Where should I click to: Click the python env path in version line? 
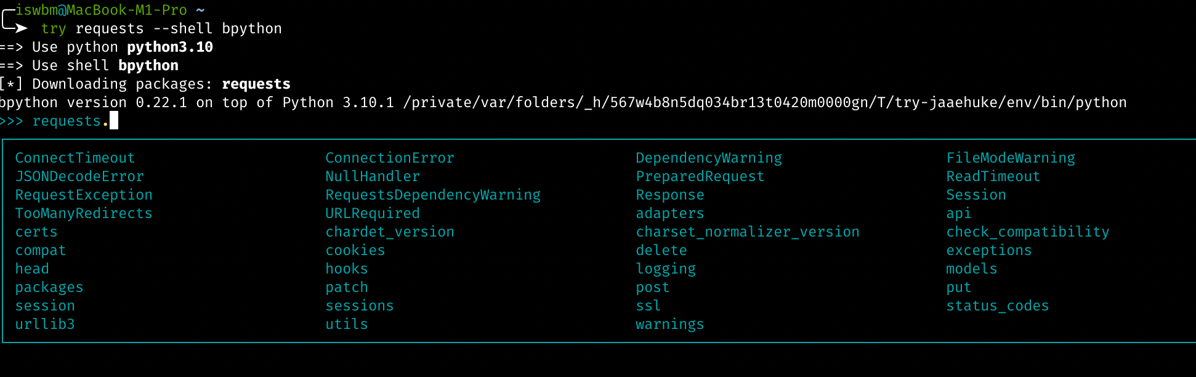(764, 103)
